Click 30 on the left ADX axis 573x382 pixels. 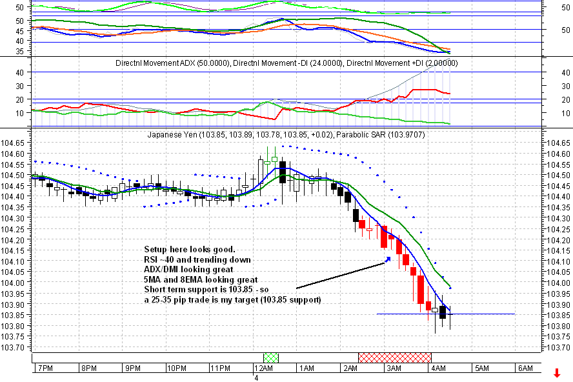tap(20, 86)
